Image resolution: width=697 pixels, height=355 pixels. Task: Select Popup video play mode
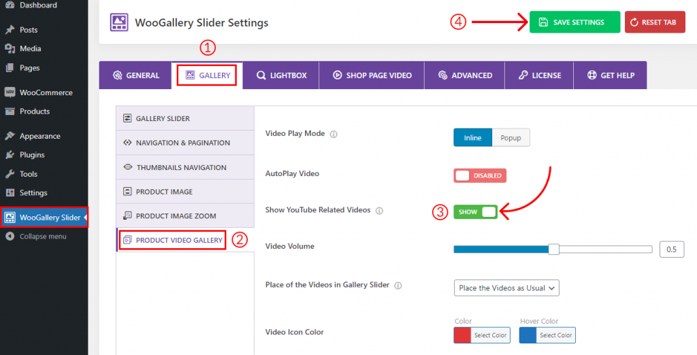(x=510, y=138)
